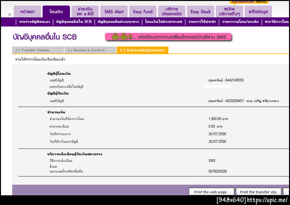Click the transfer success message text
The height and width of the screenshot is (205, 290).
(40, 59)
